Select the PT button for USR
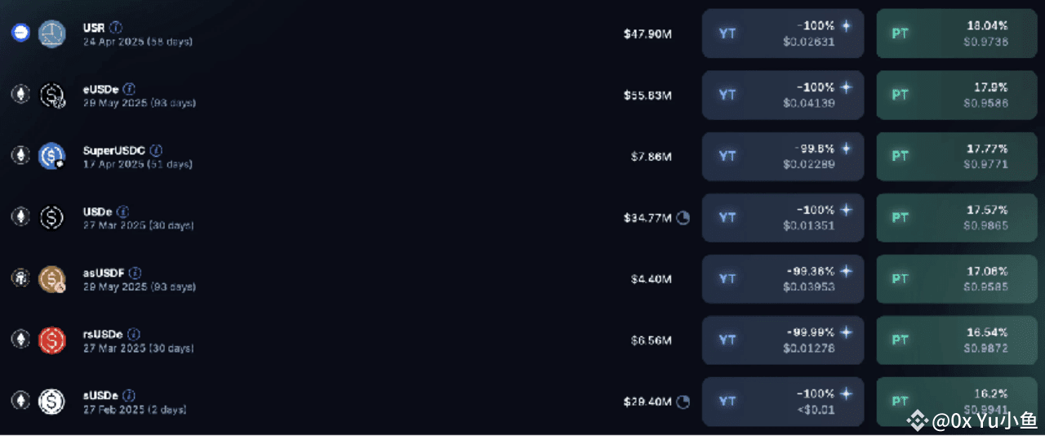This screenshot has height=440, width=1045. pyautogui.click(x=957, y=33)
